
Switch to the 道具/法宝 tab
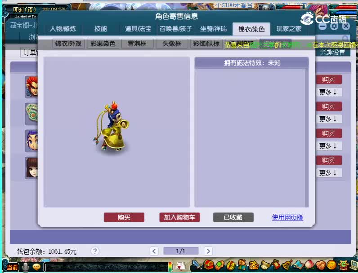click(x=138, y=29)
